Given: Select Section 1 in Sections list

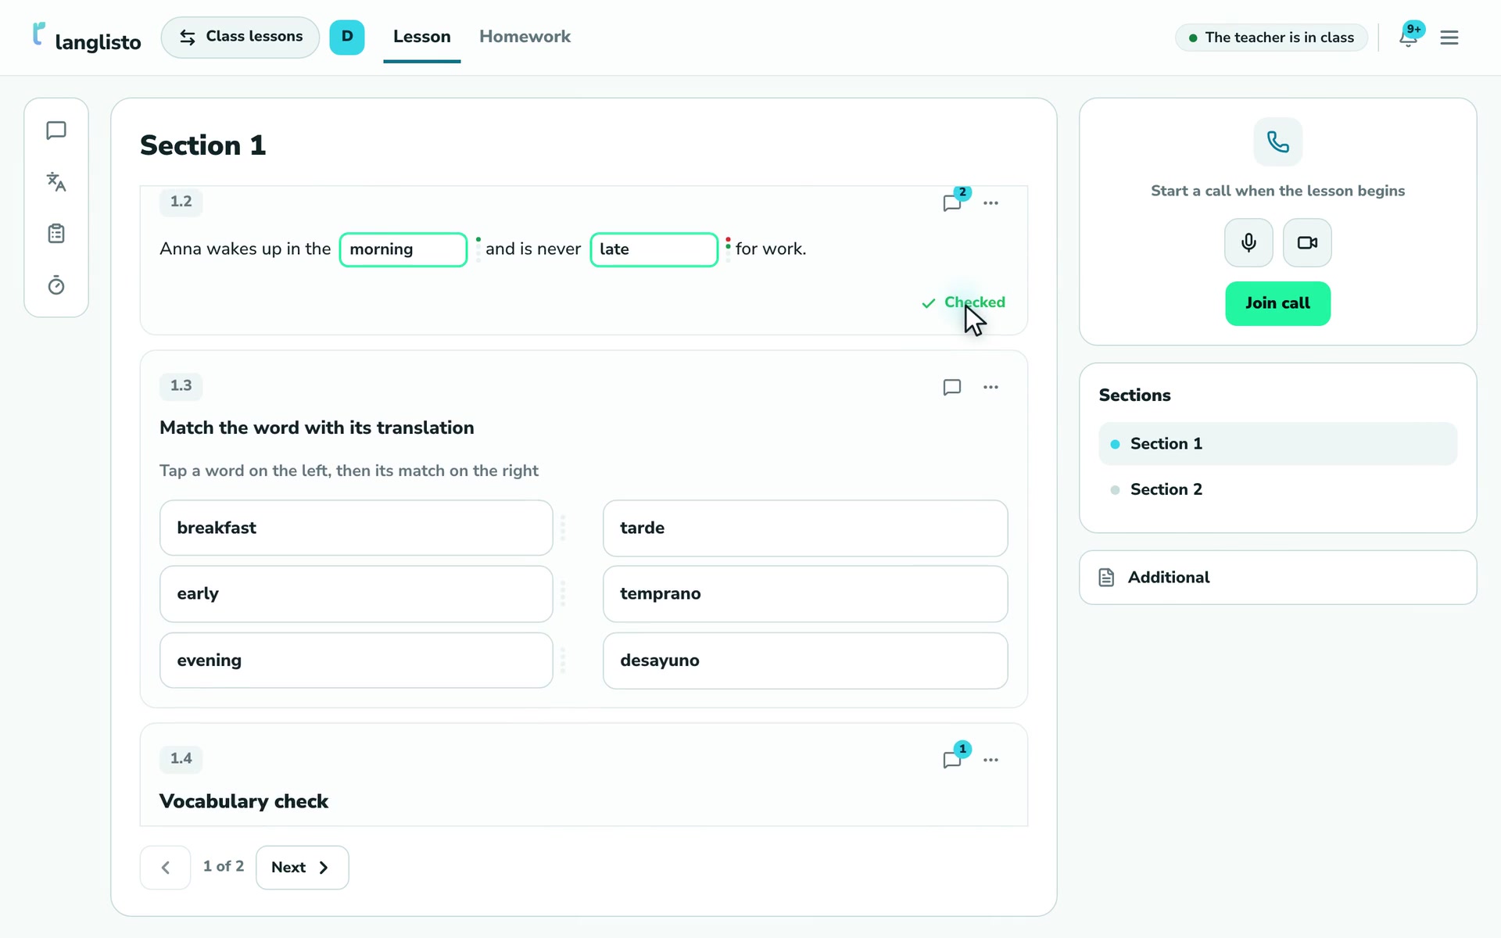Looking at the screenshot, I should point(1278,444).
